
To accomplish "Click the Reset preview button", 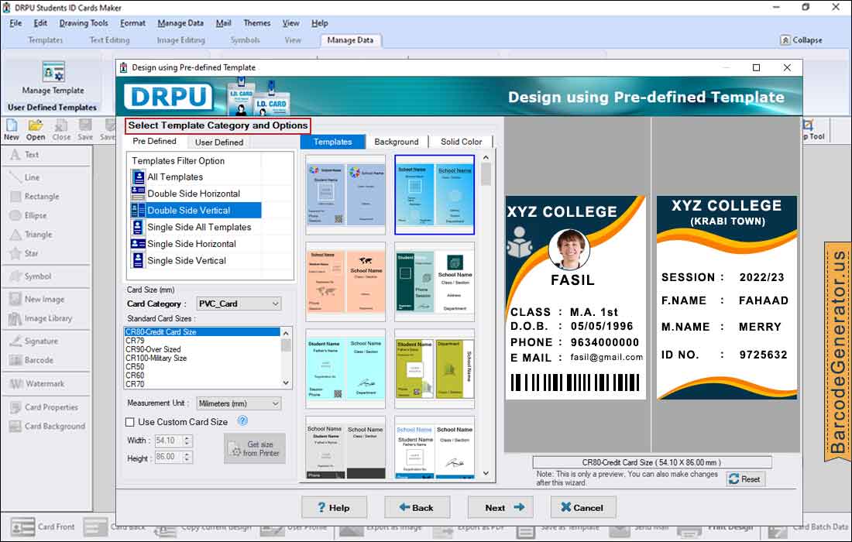I will coord(745,479).
